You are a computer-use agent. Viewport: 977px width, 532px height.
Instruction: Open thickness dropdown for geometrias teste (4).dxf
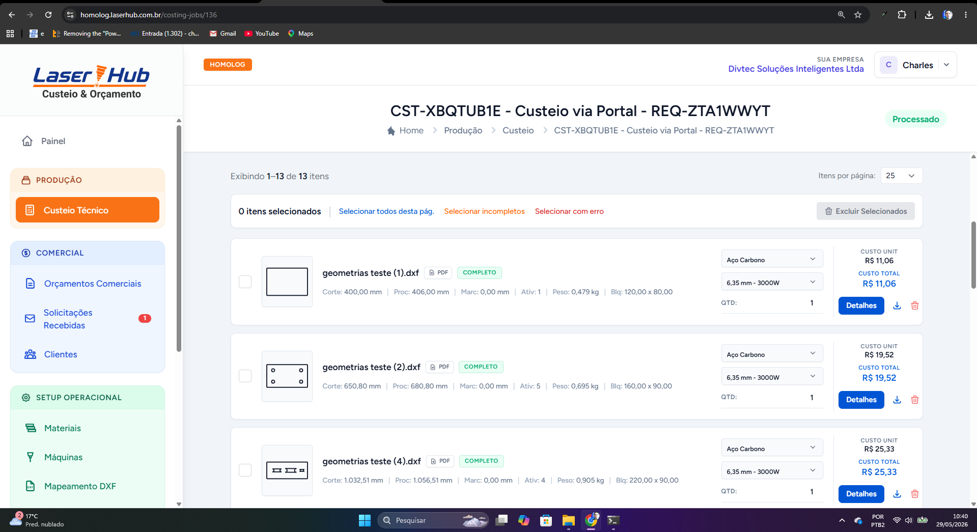(772, 471)
